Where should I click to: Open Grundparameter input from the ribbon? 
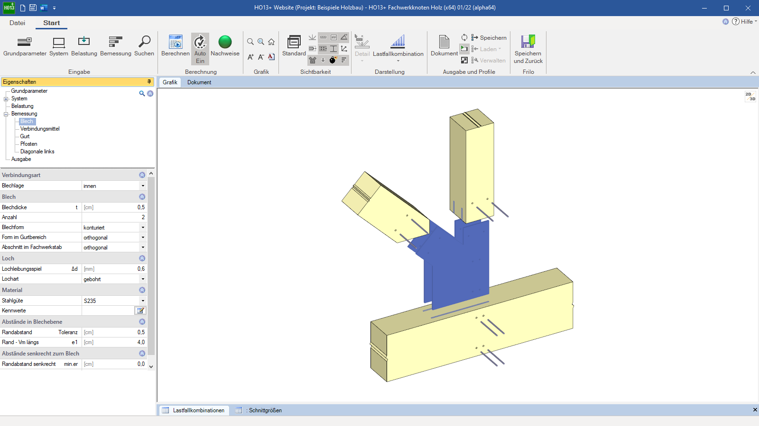tap(25, 46)
